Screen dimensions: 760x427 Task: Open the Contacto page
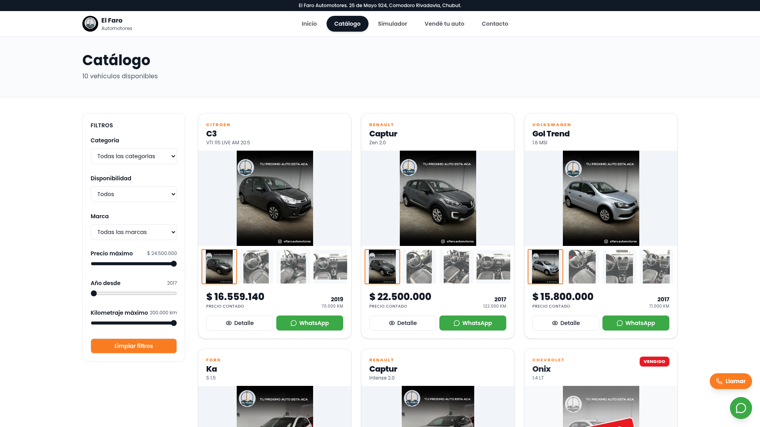point(495,24)
